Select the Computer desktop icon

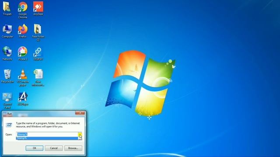point(7,31)
